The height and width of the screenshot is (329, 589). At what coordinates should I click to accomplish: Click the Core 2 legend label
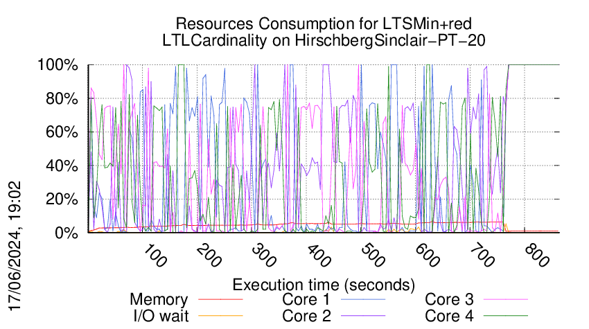(306, 316)
